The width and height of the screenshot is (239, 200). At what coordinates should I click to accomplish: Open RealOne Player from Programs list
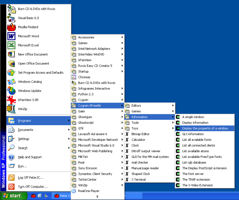click(x=89, y=191)
